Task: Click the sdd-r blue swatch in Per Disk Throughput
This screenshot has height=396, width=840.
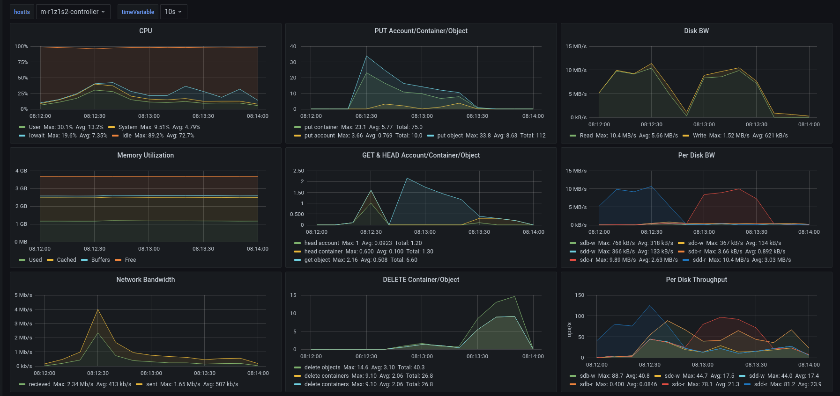Action: pyautogui.click(x=747, y=384)
